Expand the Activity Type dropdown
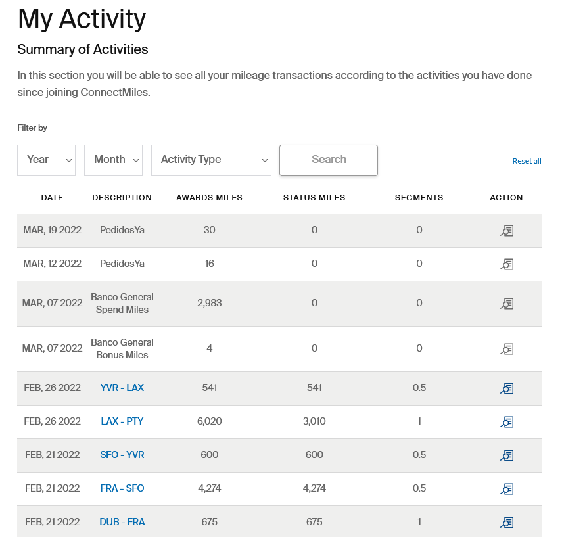Viewport: 562px width, 537px height. [x=211, y=160]
